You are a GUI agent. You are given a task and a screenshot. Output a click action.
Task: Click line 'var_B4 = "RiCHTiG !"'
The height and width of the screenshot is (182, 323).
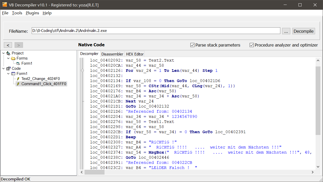133,142
